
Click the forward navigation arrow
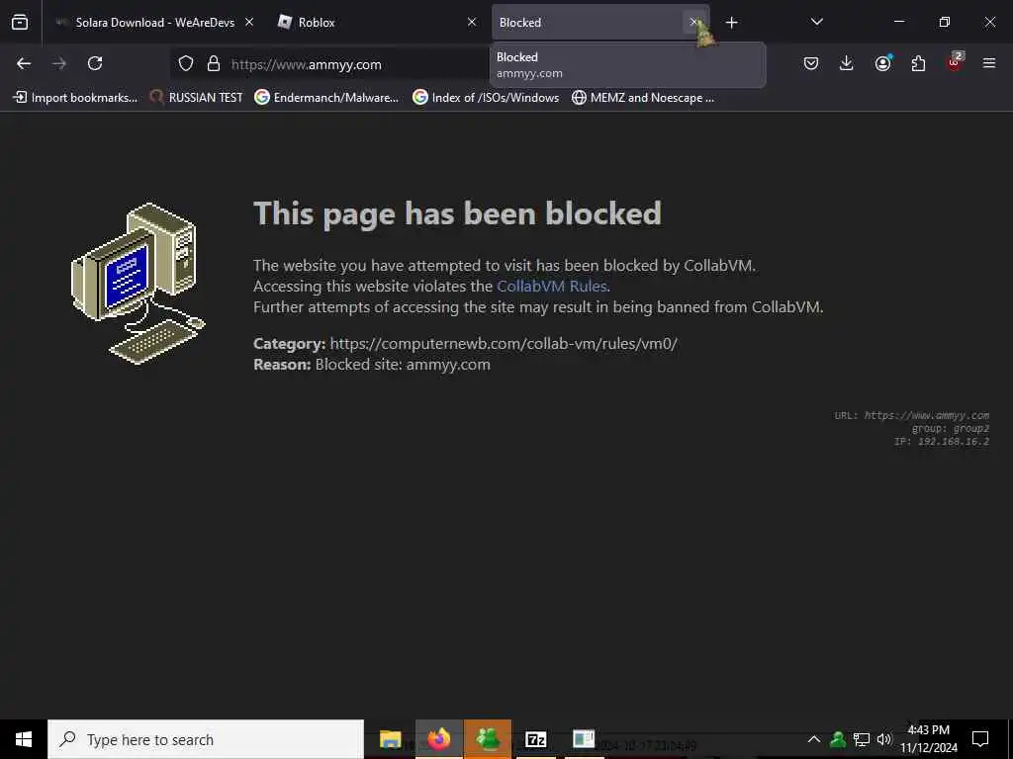tap(59, 63)
